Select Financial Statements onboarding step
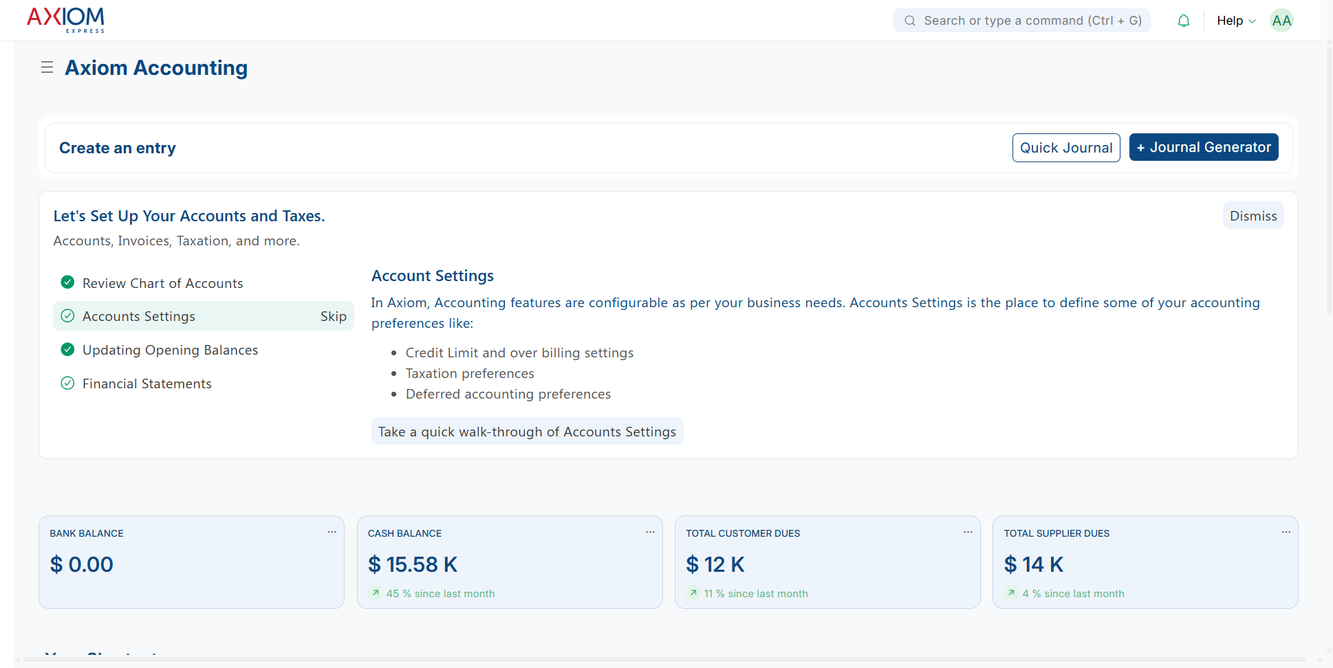 click(204, 383)
